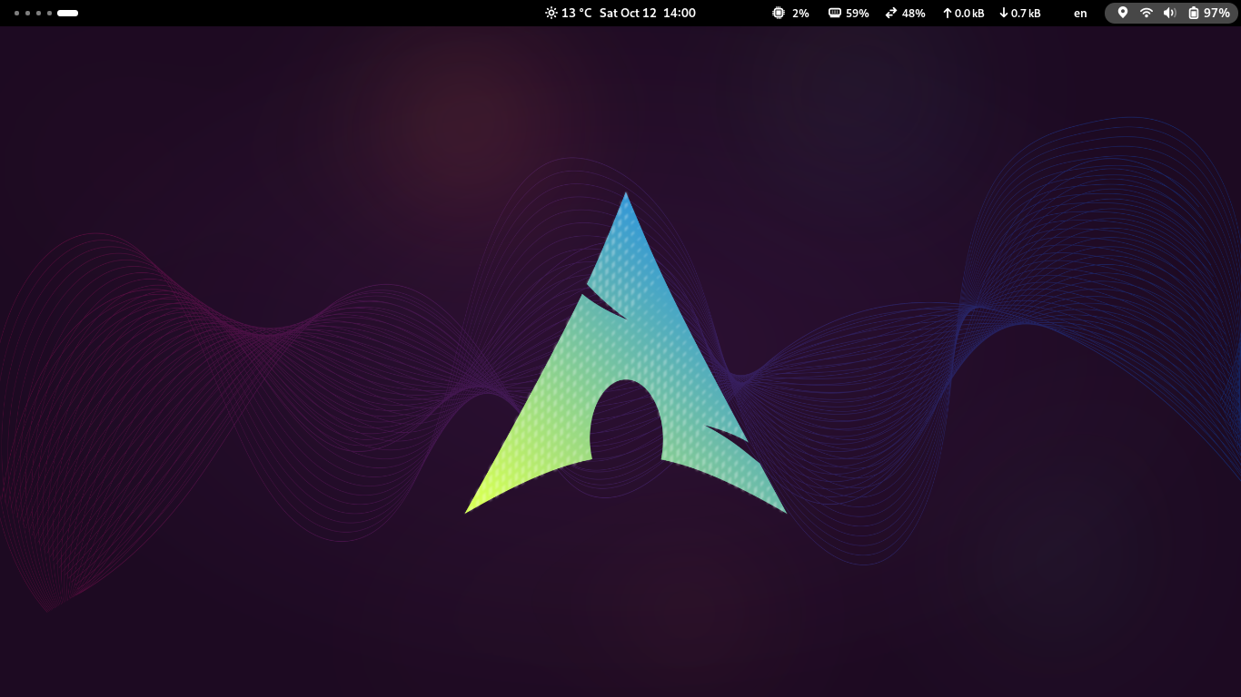This screenshot has width=1241, height=697.
Task: Click the download arrow icon
Action: (1004, 13)
